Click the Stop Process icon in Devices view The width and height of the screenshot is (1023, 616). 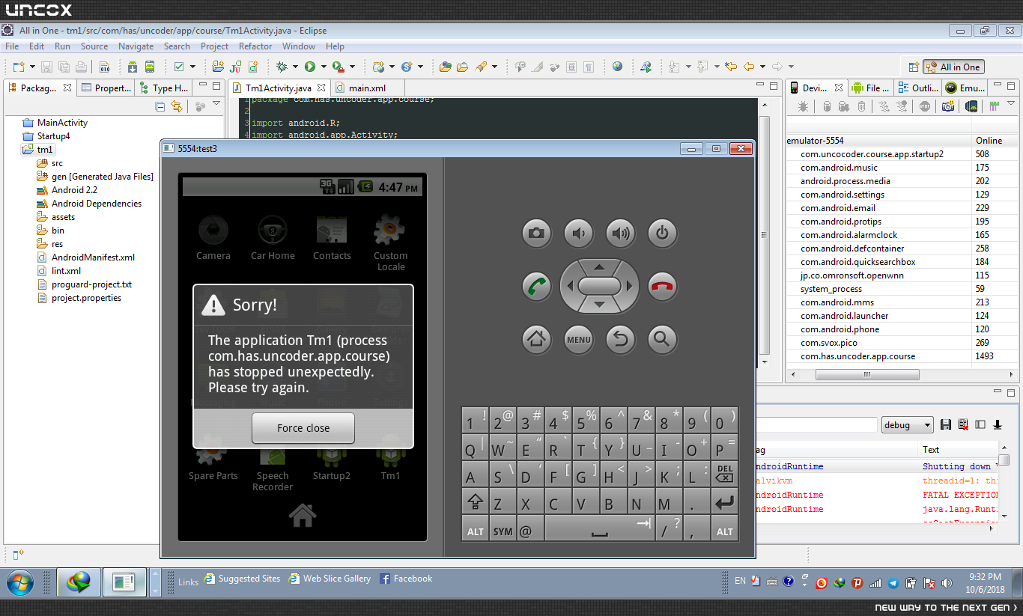925,106
